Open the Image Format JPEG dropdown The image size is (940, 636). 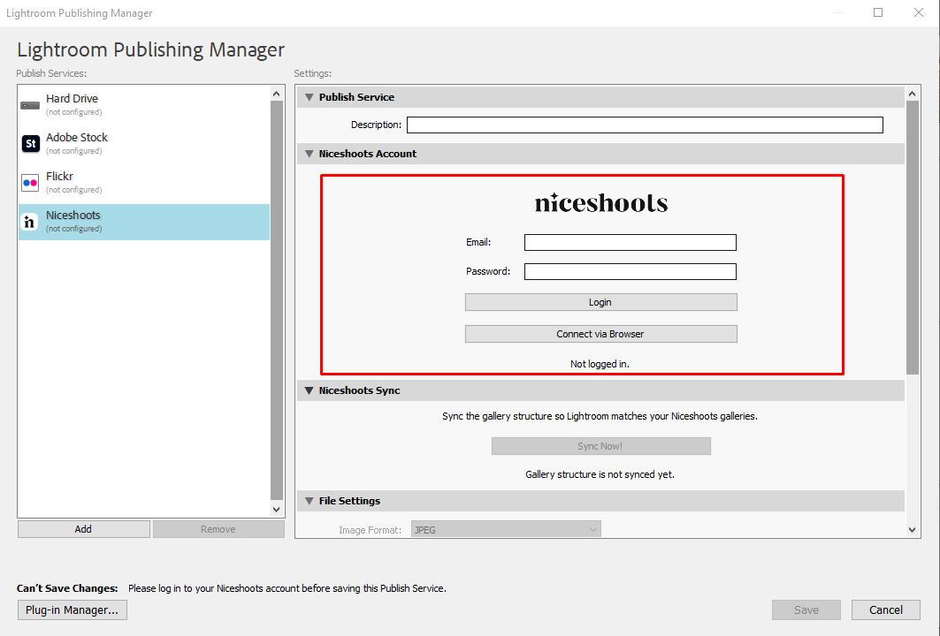505,529
